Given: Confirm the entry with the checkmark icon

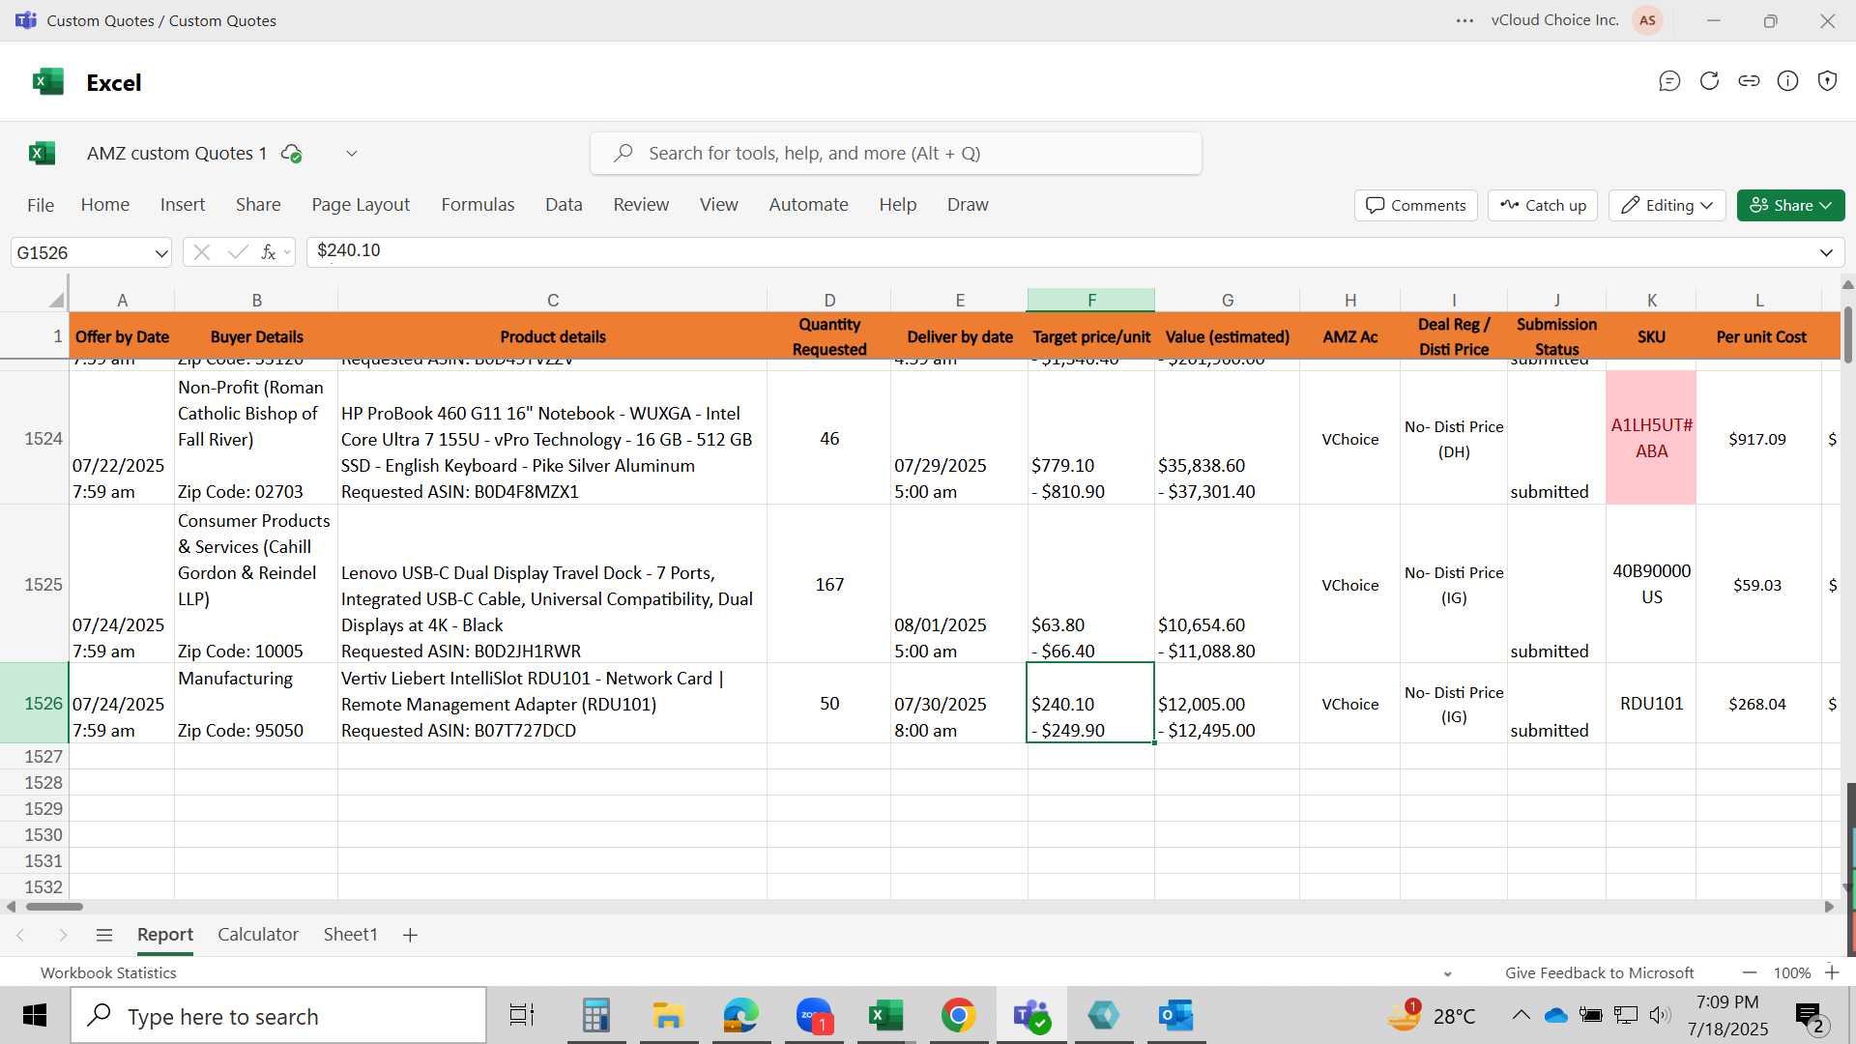Looking at the screenshot, I should (237, 252).
